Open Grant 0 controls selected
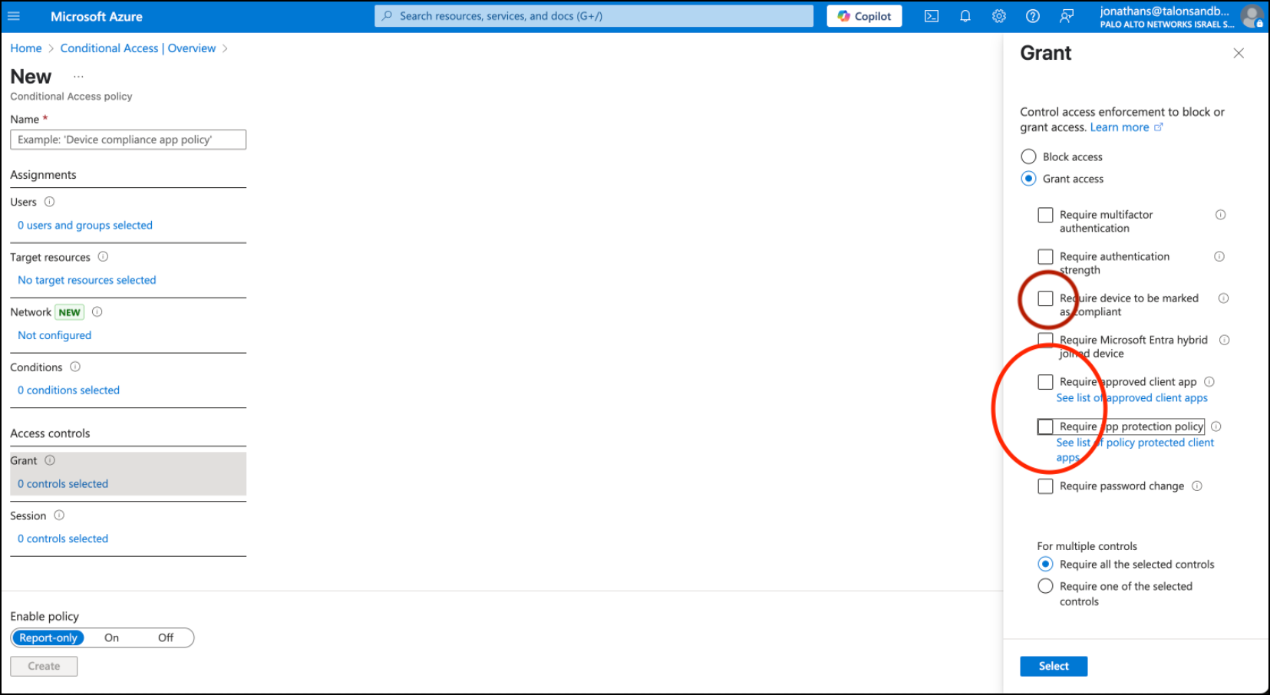1270x695 pixels. coord(63,484)
